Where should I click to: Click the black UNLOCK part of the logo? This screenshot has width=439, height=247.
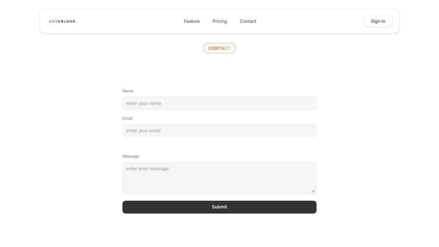[67, 21]
